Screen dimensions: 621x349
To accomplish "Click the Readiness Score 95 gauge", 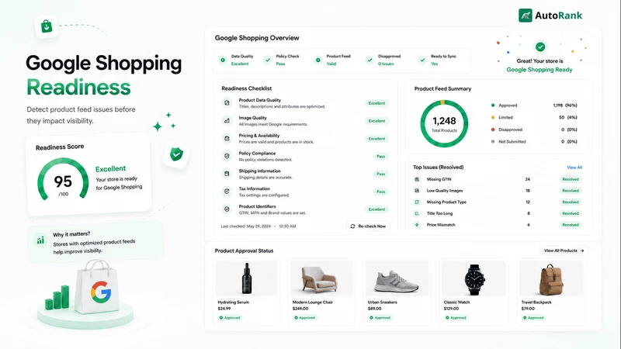I will (63, 179).
